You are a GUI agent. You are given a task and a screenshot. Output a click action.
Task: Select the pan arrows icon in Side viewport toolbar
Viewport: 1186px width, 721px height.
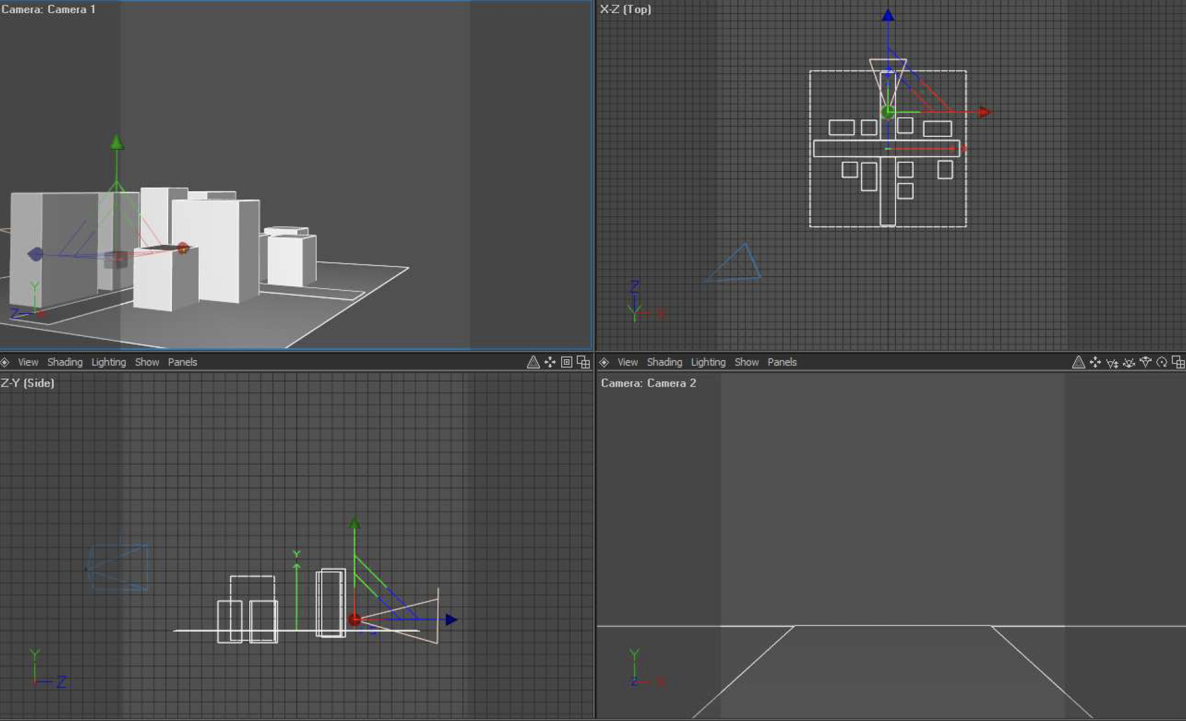(550, 362)
